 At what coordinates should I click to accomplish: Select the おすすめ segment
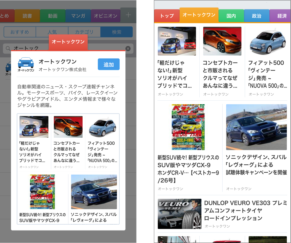click(20, 32)
